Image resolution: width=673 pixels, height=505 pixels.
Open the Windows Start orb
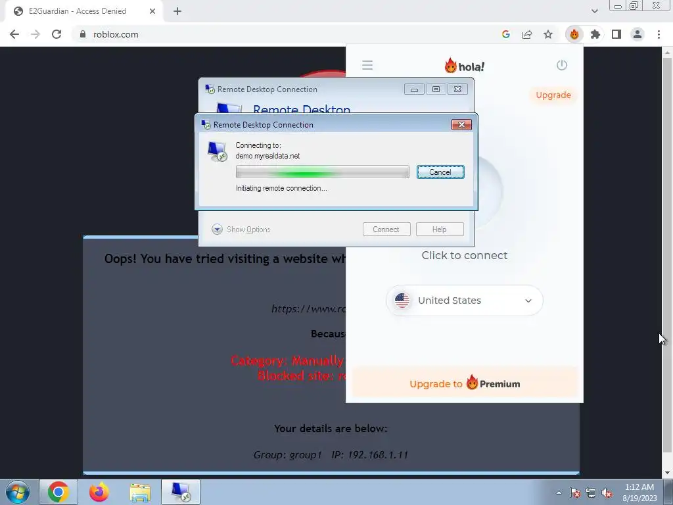click(18, 492)
